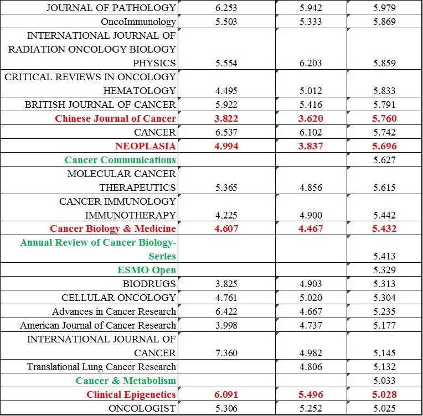Click the red NEOPLASIA journal cell
This screenshot has width=423, height=416.
tap(89, 146)
